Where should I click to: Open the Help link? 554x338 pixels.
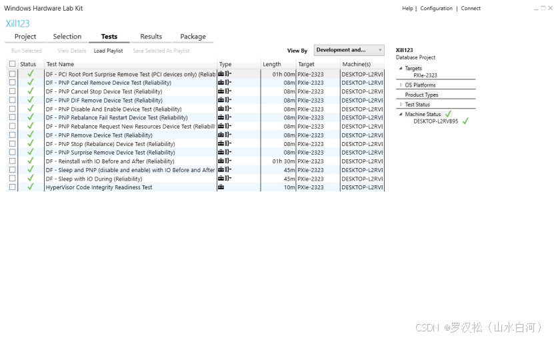(407, 8)
